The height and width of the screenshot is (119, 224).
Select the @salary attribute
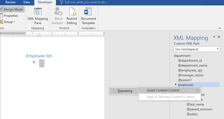click(192, 114)
